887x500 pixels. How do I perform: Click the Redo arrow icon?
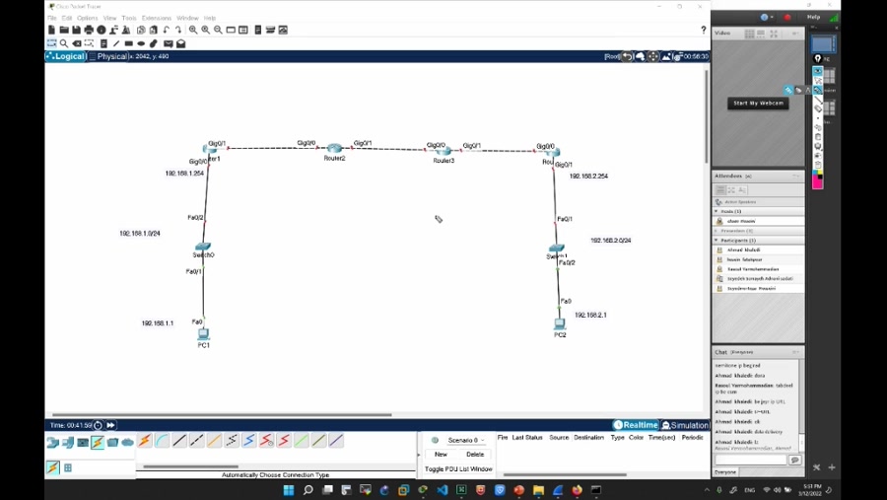point(178,30)
